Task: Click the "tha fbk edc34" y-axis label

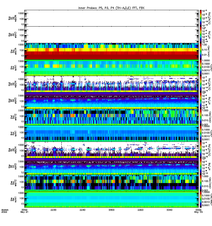Action: [x=13, y=51]
